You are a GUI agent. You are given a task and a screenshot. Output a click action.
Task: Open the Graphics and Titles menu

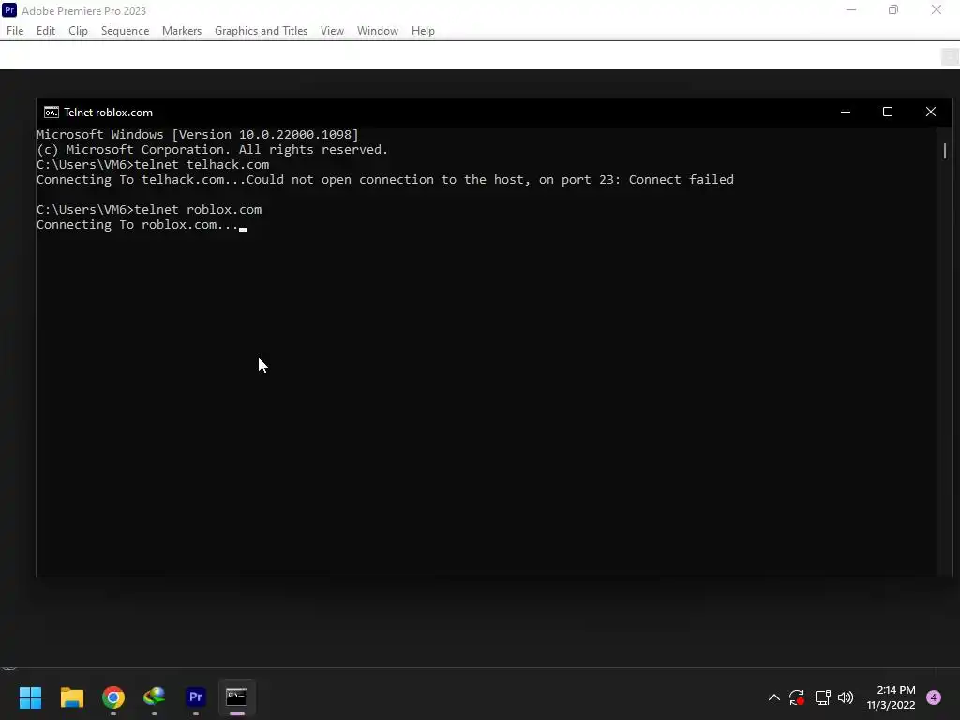pos(261,31)
